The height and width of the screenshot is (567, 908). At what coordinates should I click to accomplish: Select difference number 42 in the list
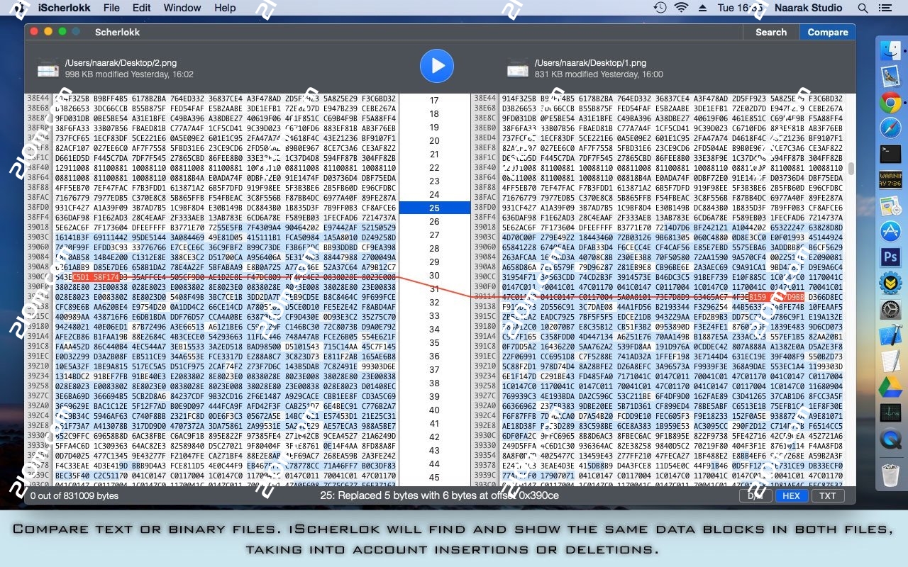coord(435,437)
